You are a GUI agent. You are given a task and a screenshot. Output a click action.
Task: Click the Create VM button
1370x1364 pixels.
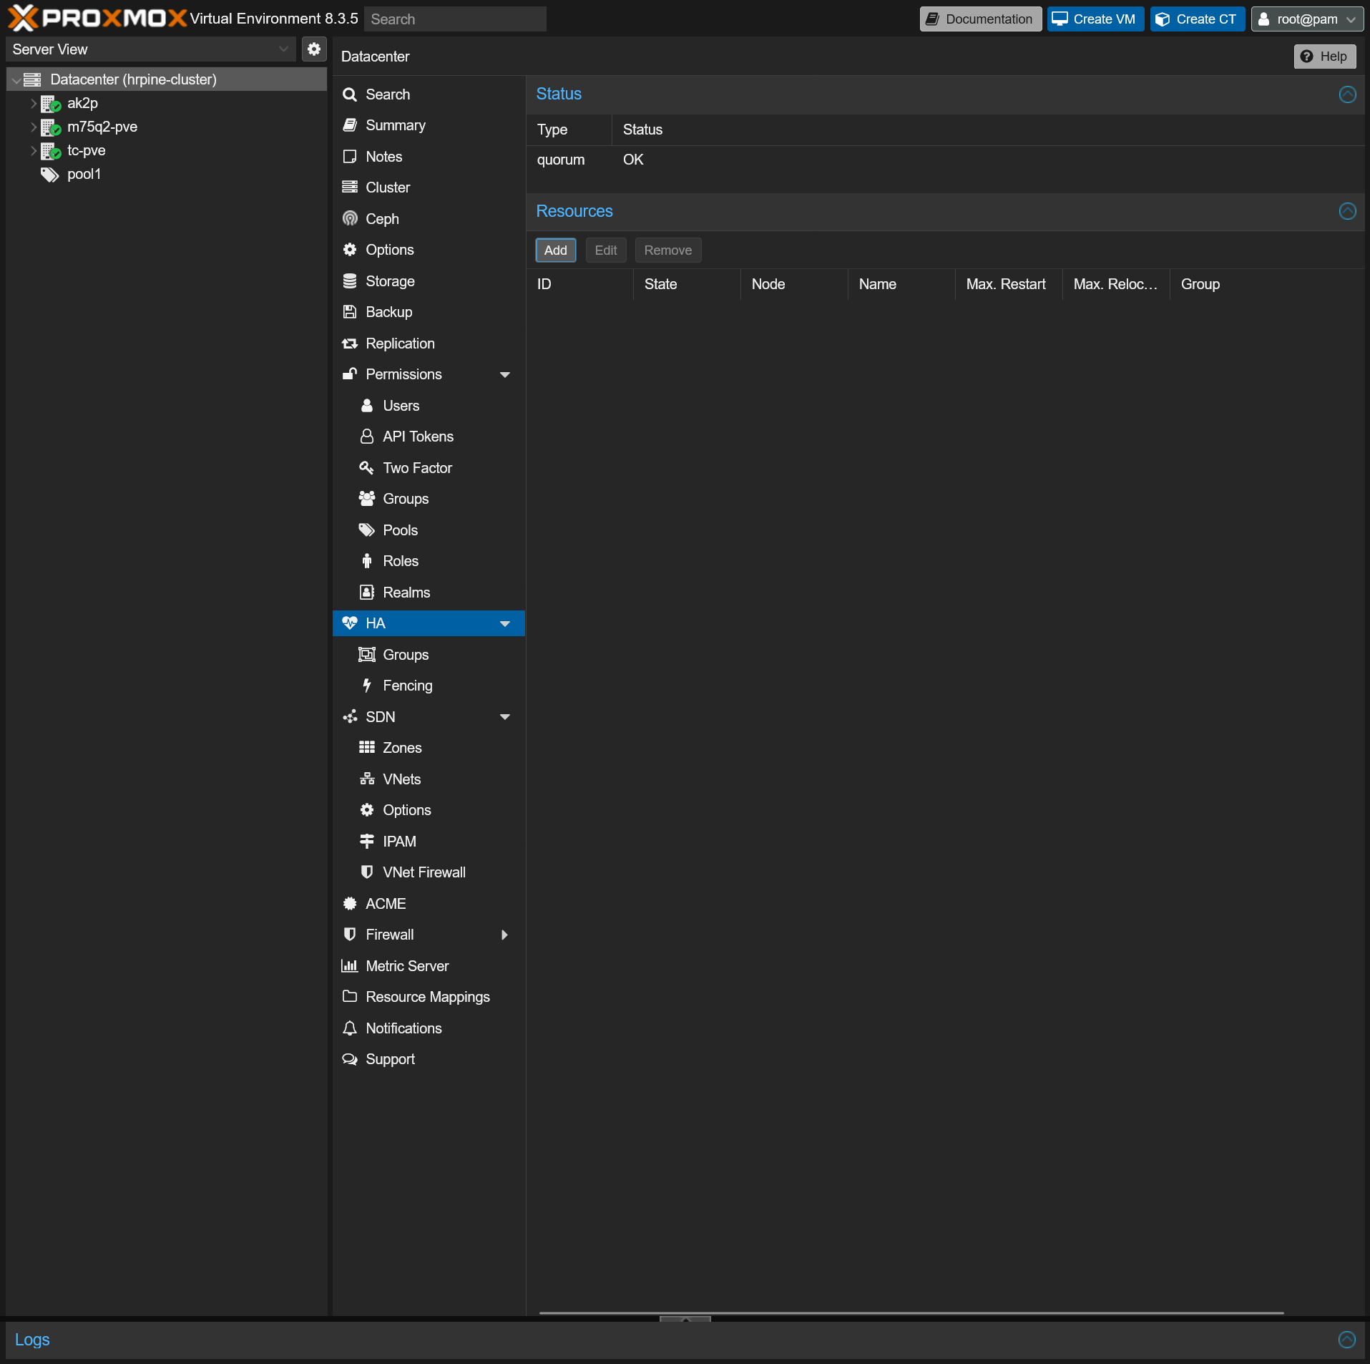coord(1095,19)
